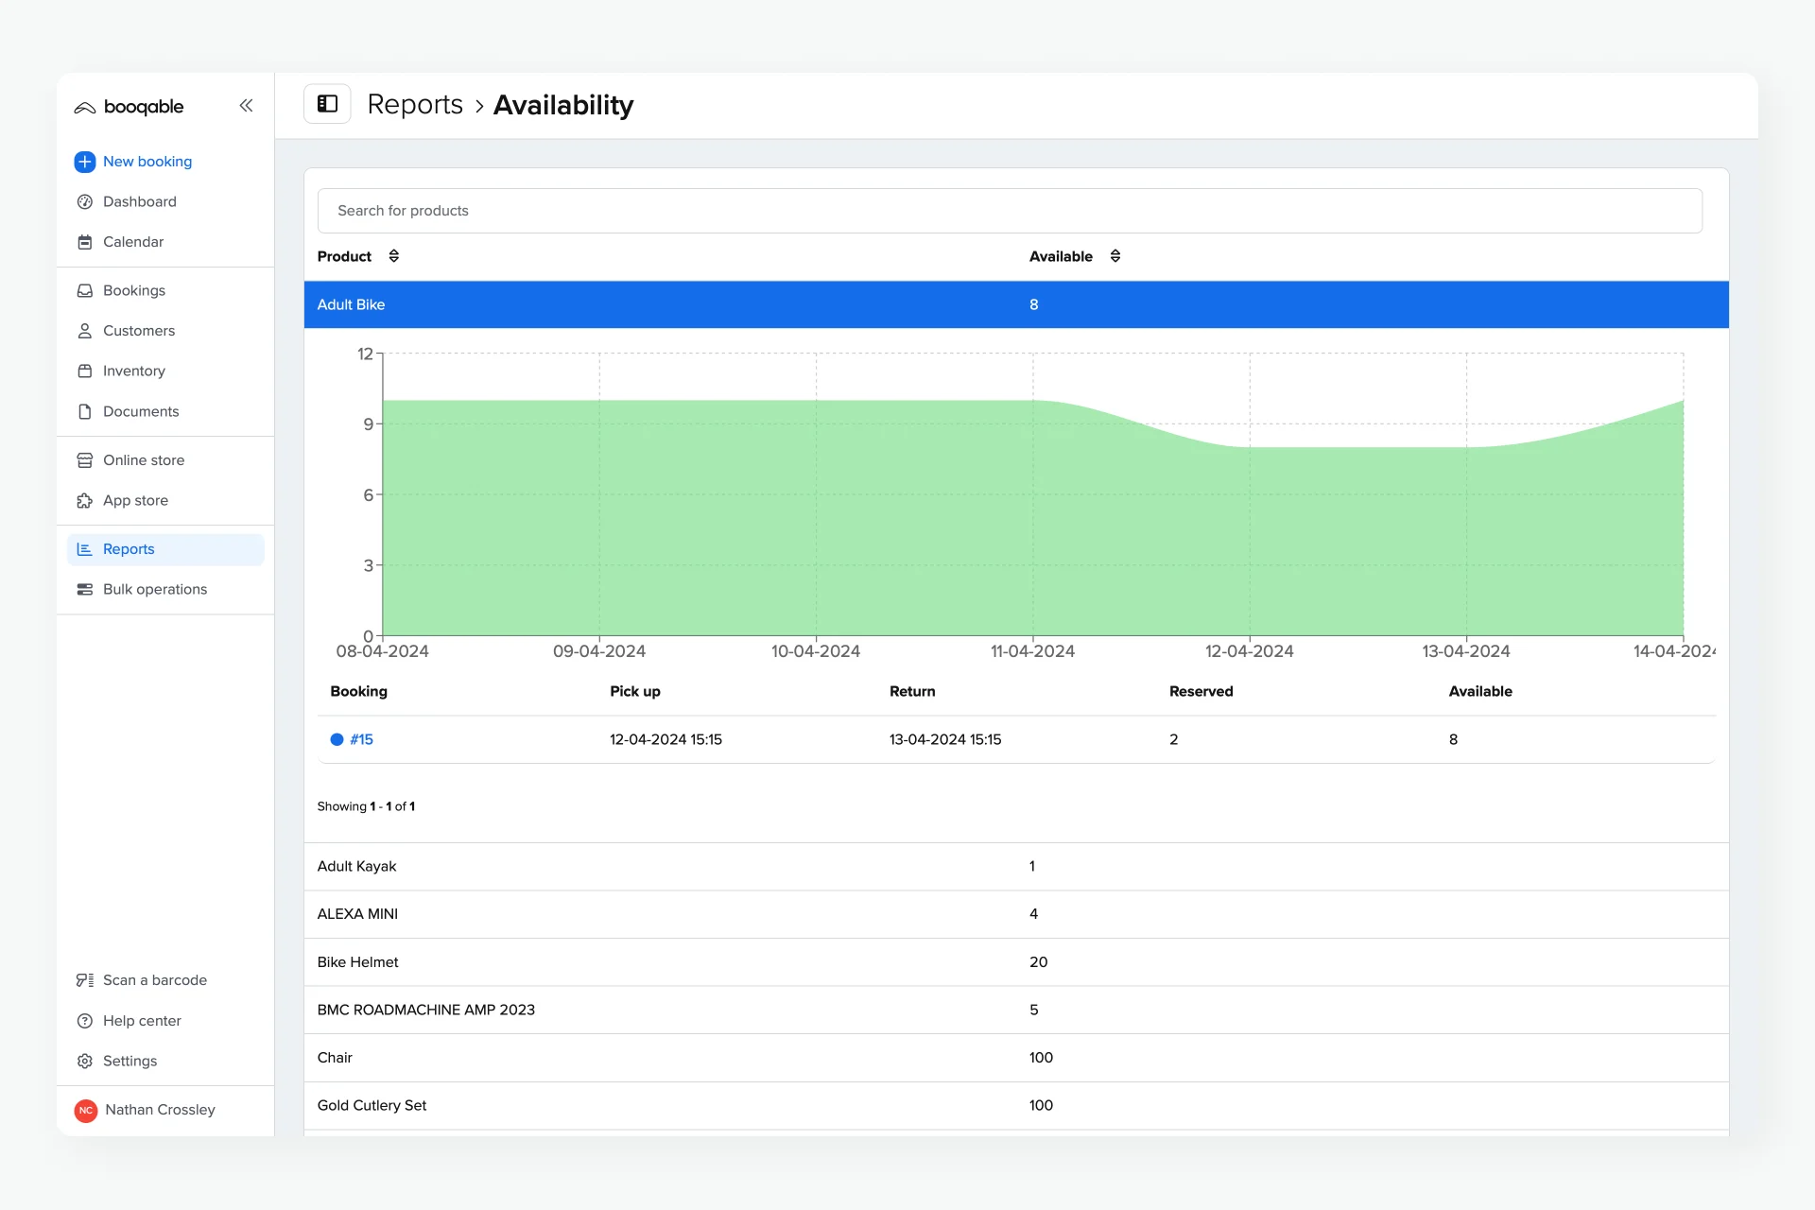Open Bookings section

[x=133, y=289]
